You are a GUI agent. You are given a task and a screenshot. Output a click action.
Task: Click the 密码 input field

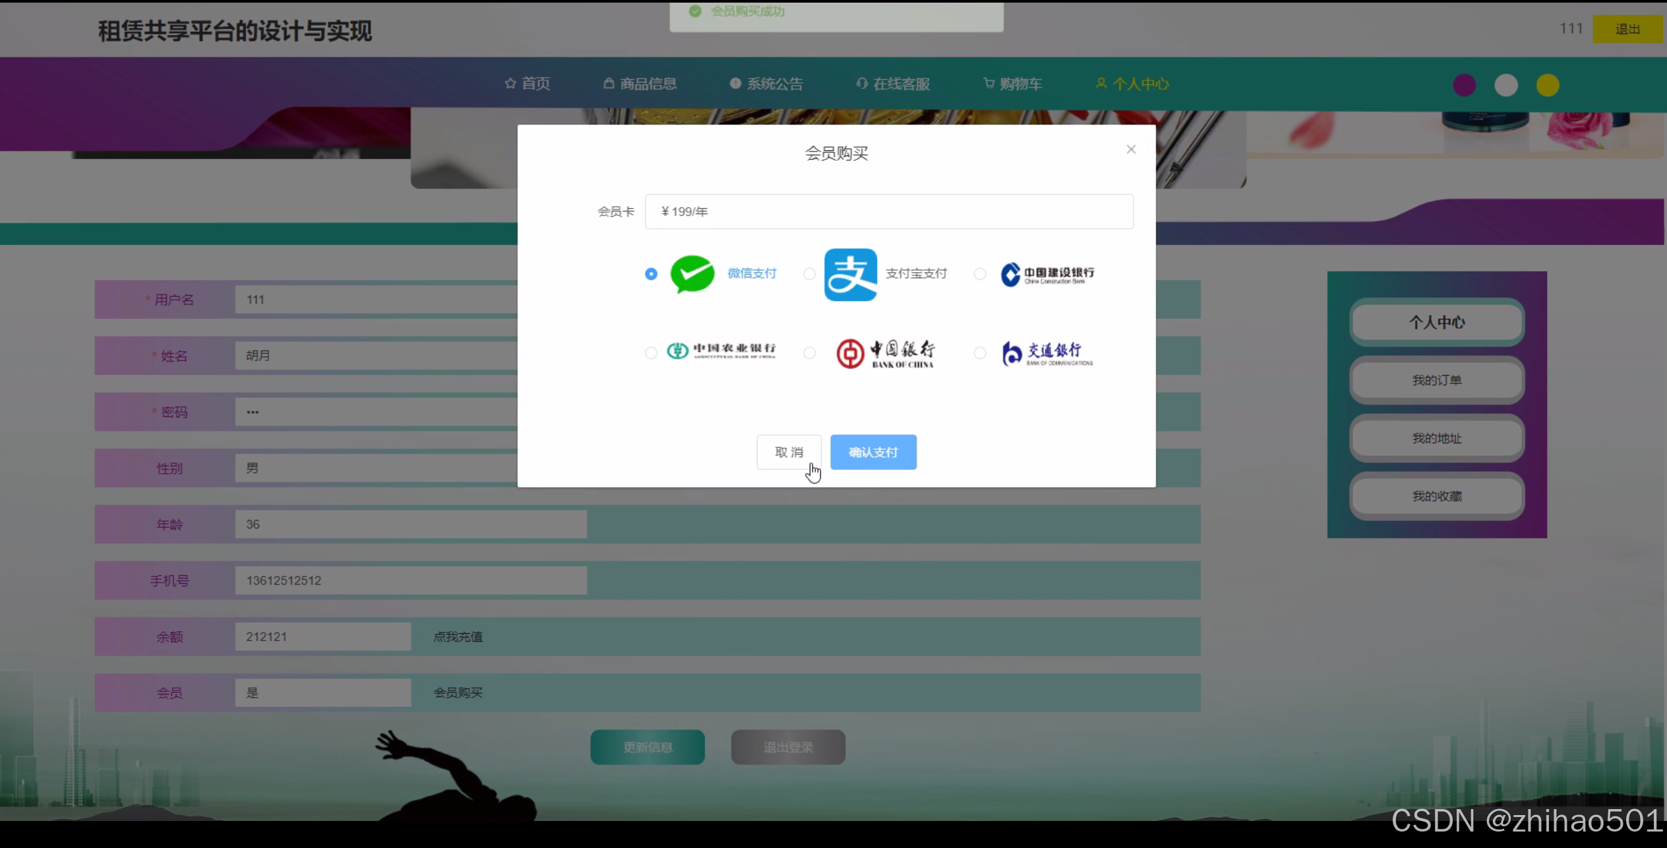point(376,412)
